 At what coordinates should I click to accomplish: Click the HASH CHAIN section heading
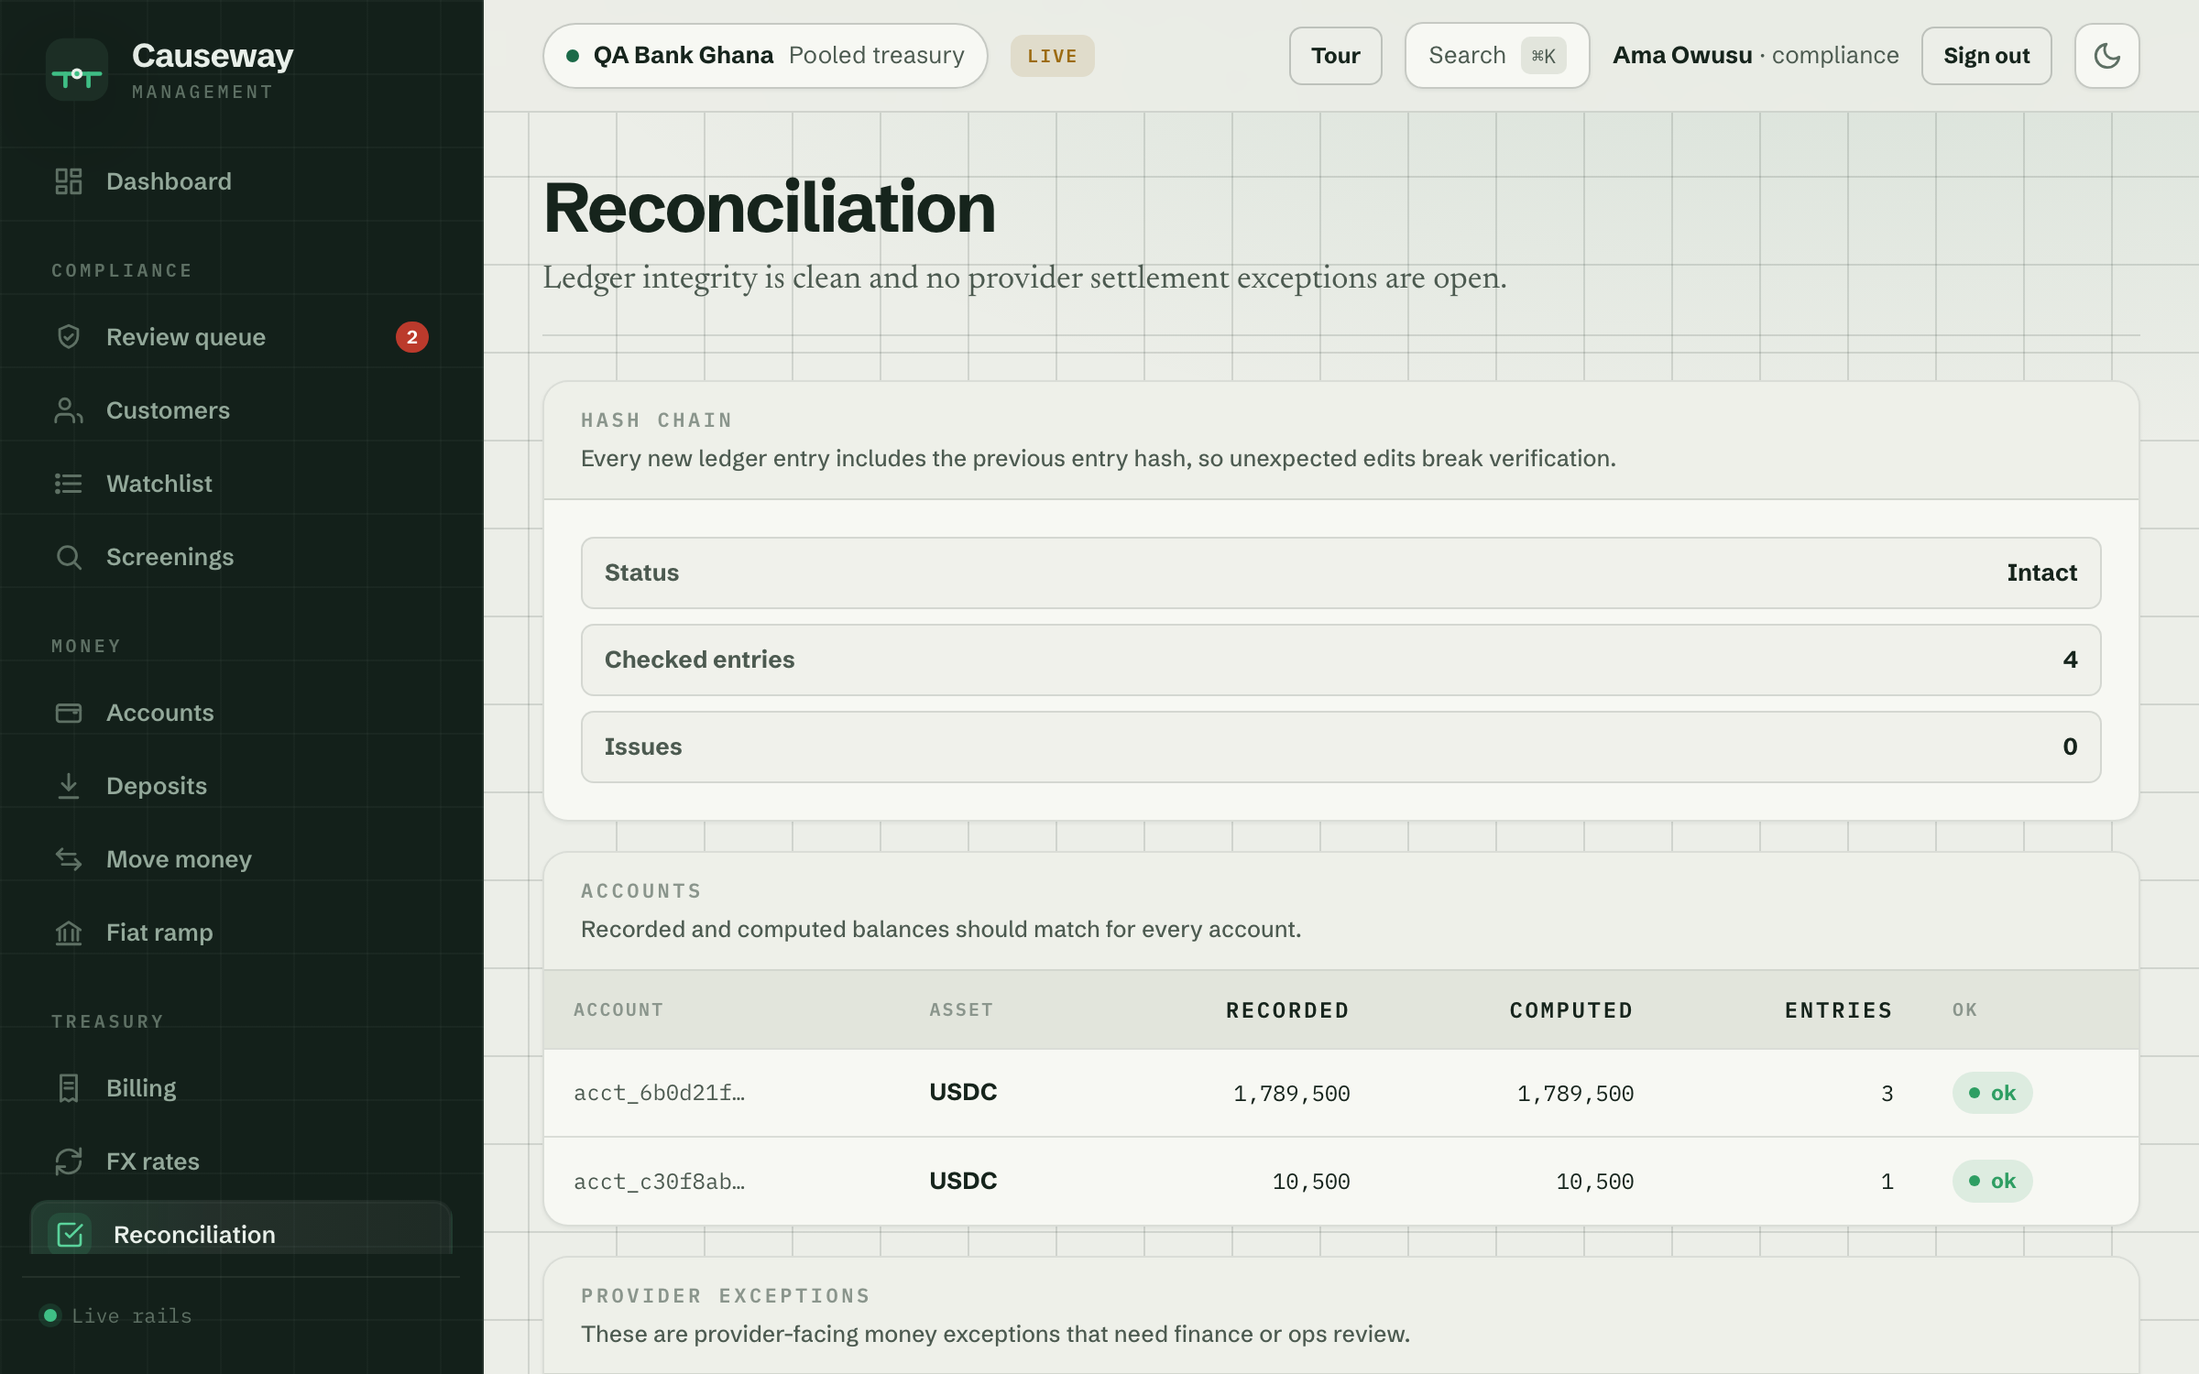point(656,420)
